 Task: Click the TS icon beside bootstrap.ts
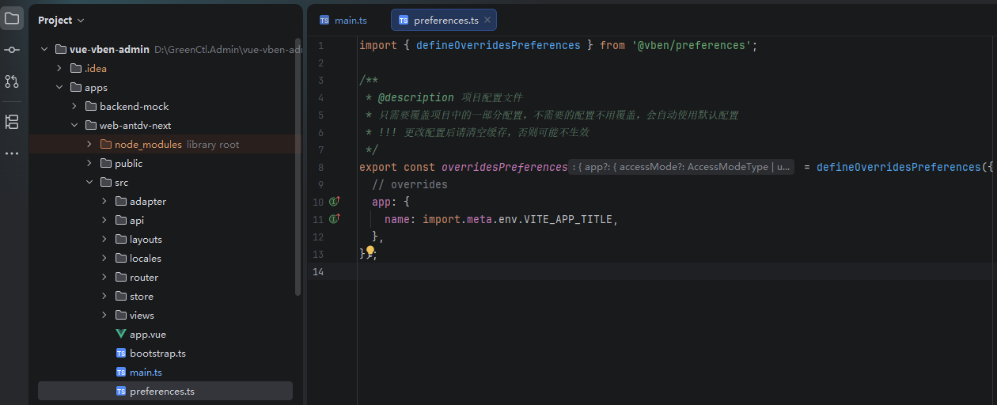coord(121,353)
